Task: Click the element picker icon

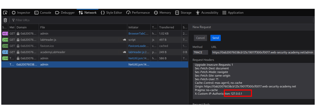Action: [x=5, y=13]
